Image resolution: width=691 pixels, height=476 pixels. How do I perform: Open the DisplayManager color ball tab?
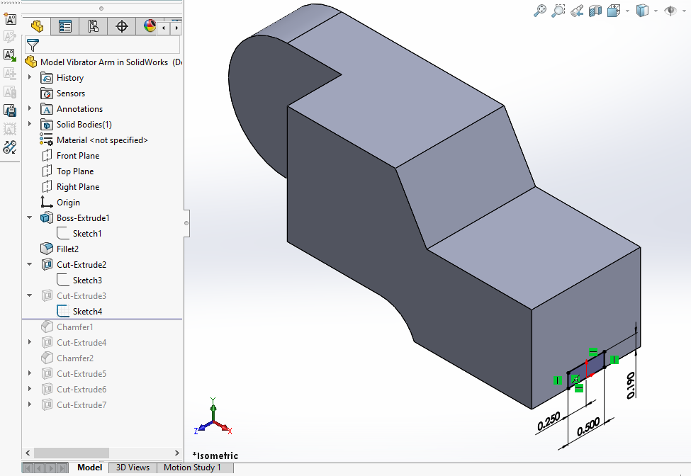(150, 26)
